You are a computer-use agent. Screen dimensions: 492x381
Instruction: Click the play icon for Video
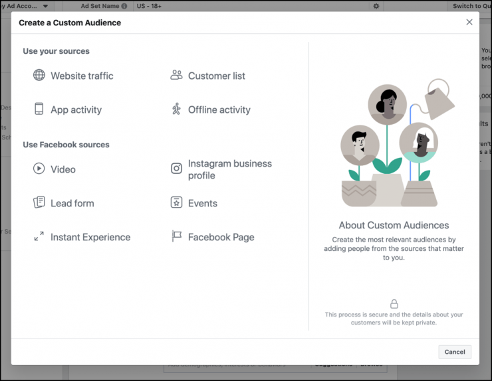pos(39,169)
